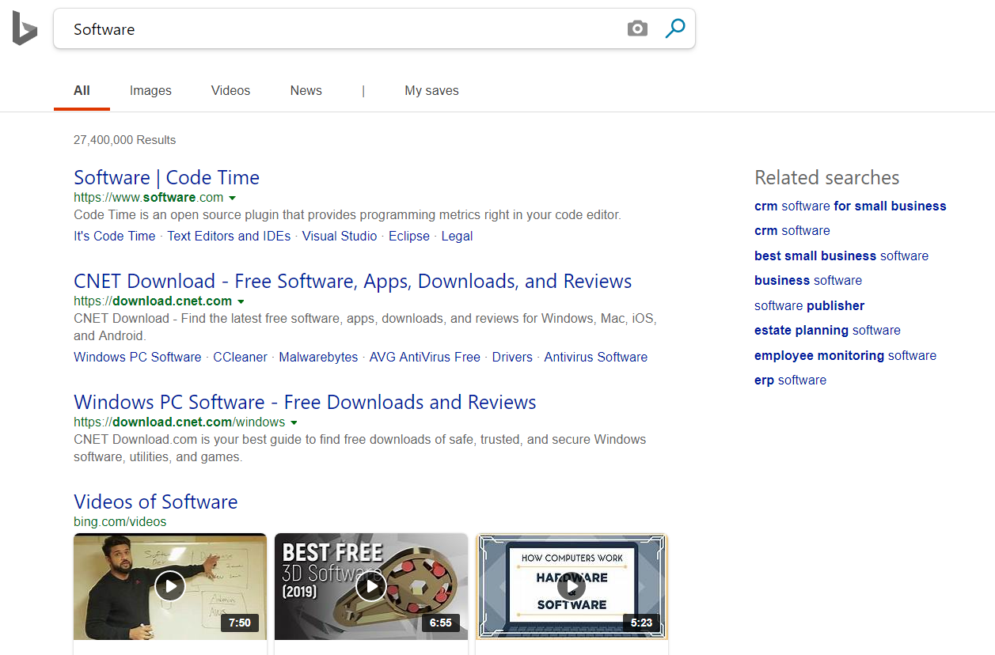Open Windows PC Software Free Downloads result title
The width and height of the screenshot is (995, 655).
pos(305,402)
